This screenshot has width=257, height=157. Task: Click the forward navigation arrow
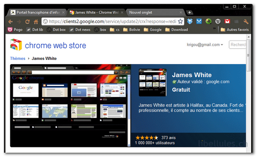click(19, 22)
